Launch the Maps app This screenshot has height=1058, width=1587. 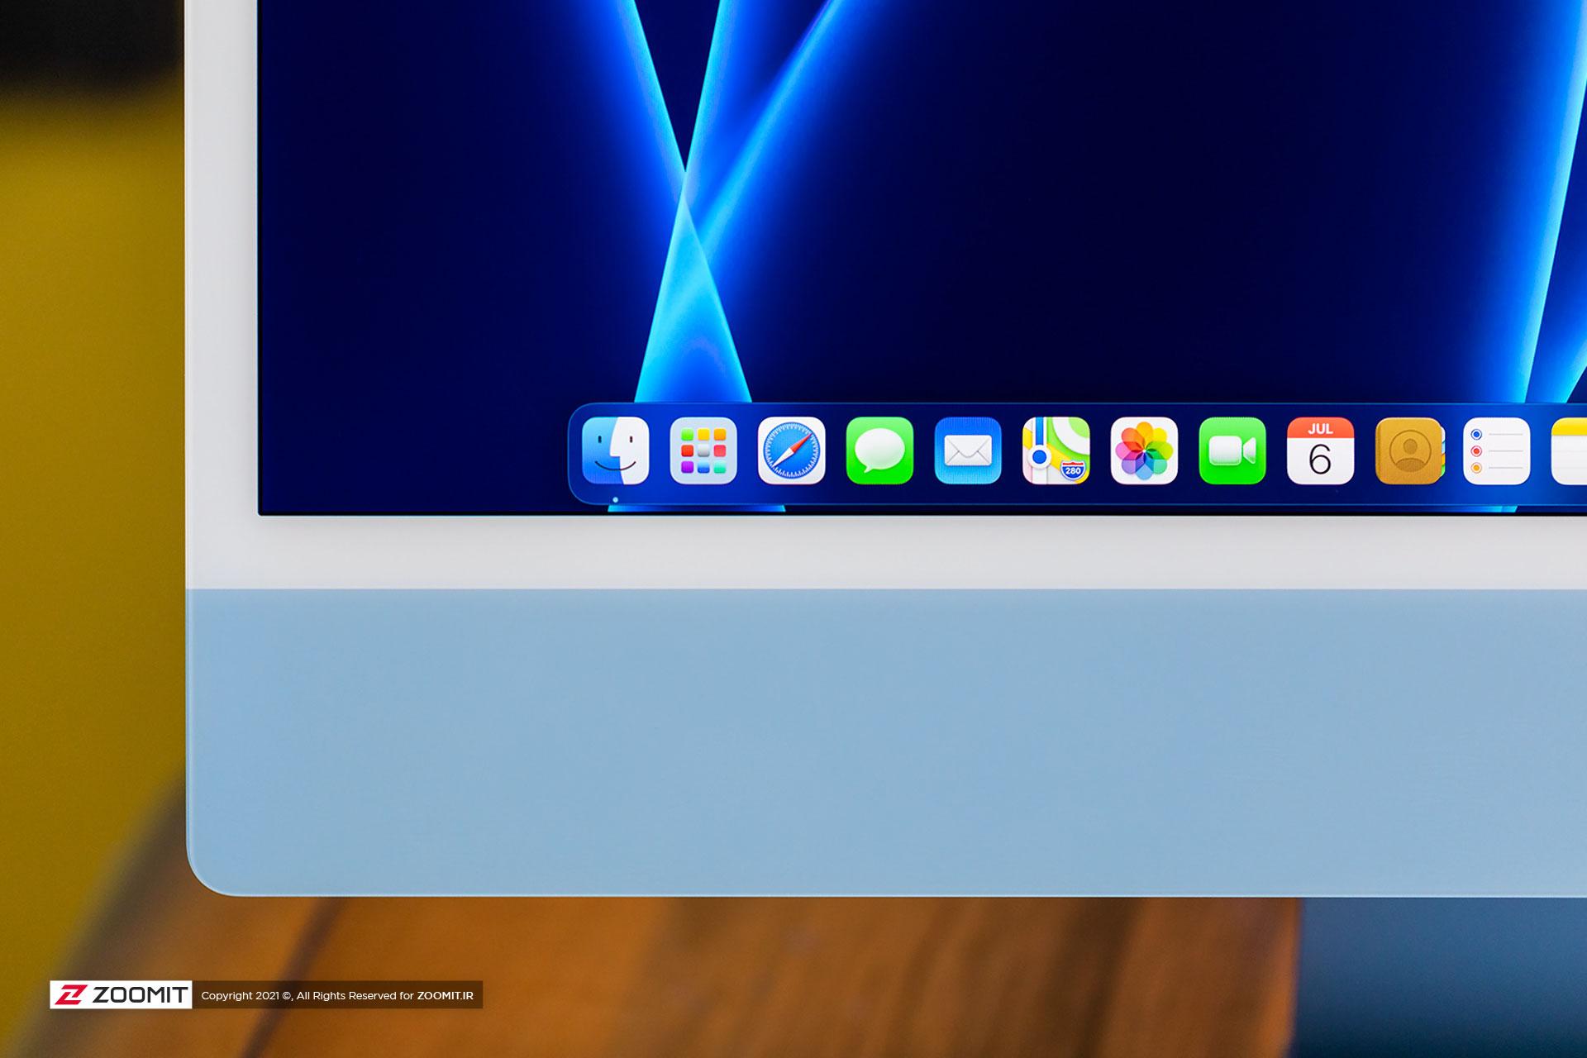click(1056, 450)
